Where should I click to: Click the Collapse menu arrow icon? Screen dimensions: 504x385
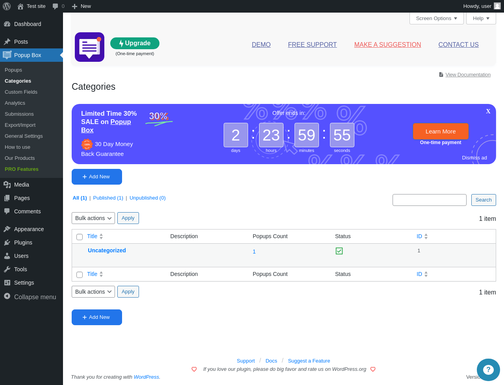(7, 296)
